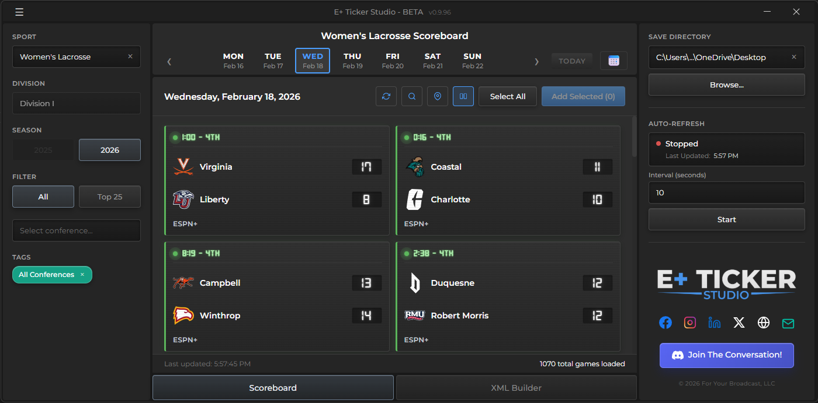Click the search games magnifier icon
818x403 pixels.
[412, 96]
